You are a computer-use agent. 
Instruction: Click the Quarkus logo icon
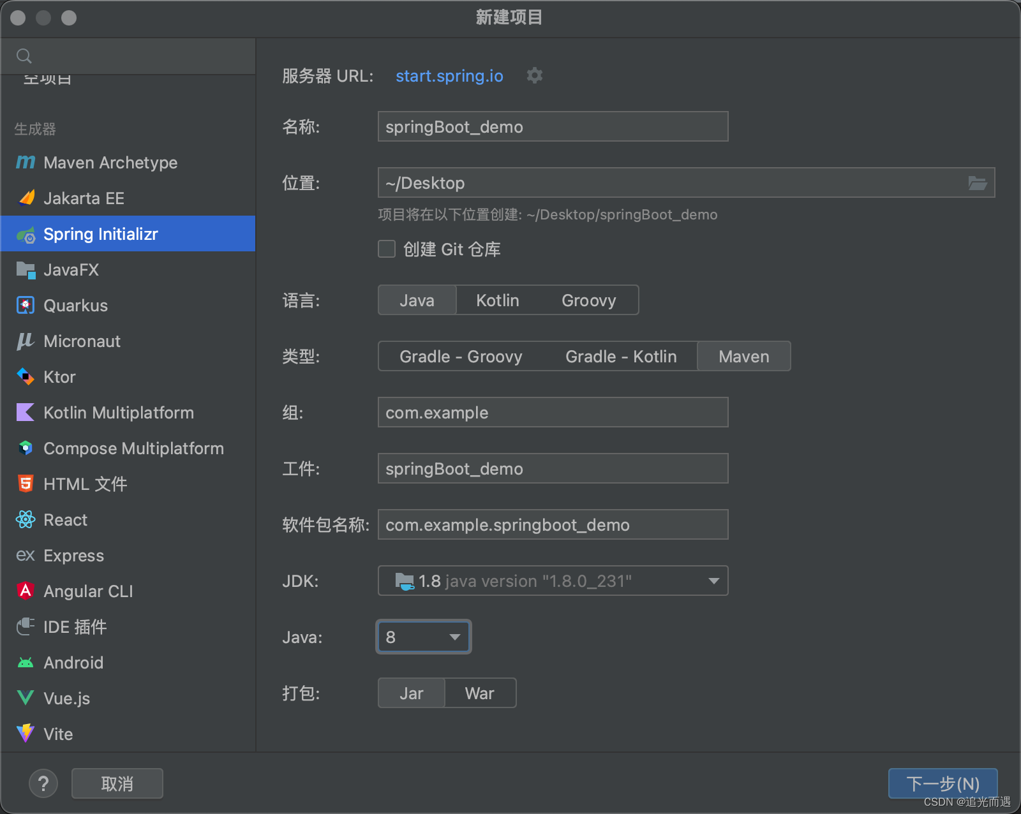[x=26, y=306]
